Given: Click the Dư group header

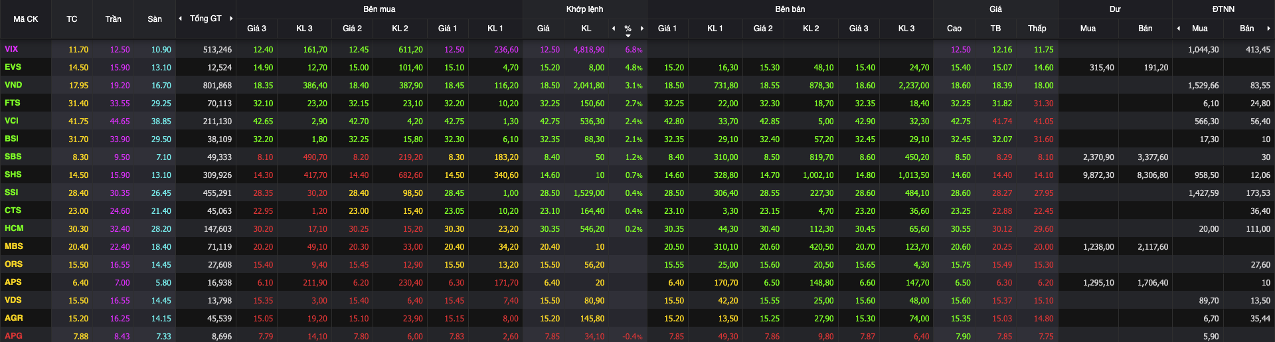Looking at the screenshot, I should pyautogui.click(x=1115, y=9).
